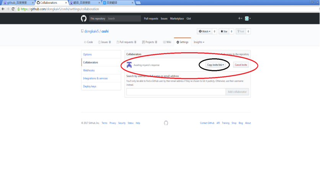Open a new browser tab
Screen dimensions: 320x175
[138, 3]
